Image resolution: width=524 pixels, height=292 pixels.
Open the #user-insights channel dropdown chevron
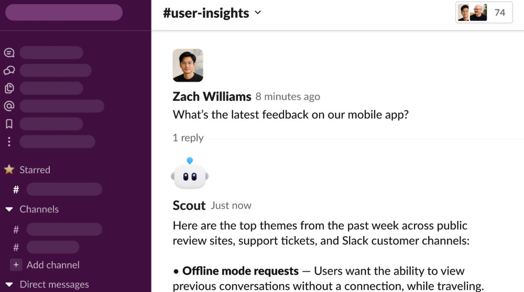pyautogui.click(x=258, y=13)
